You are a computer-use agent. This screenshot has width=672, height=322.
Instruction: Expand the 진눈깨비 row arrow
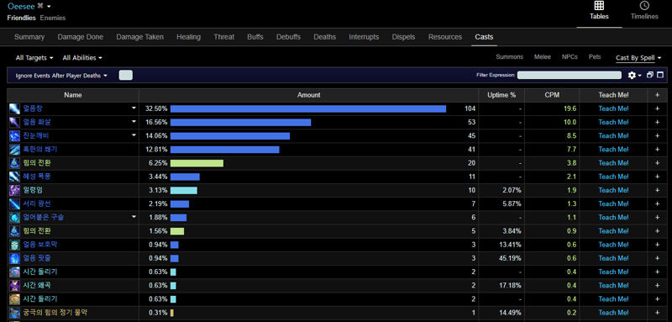134,135
